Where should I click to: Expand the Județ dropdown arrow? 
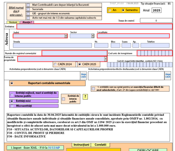(x=66, y=36)
